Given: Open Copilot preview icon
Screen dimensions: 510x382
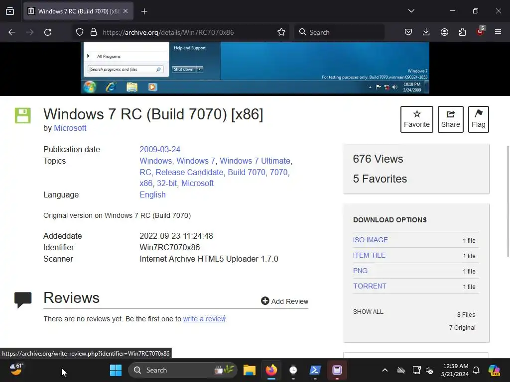Looking at the screenshot, I should point(494,370).
